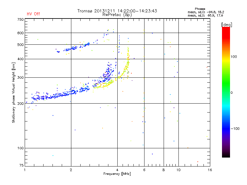Image resolution: width=247 pixels, height=185 pixels.
Task: Click the colorbar '100' tick label
Action: click(234, 57)
